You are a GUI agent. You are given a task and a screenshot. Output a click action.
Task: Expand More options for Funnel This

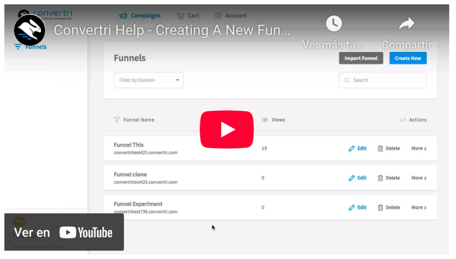pyautogui.click(x=419, y=149)
